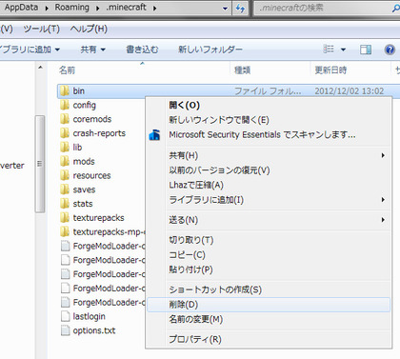Select the lastlogin file icon
400x359 pixels.
click(65, 316)
